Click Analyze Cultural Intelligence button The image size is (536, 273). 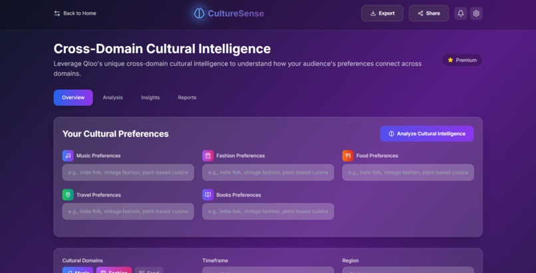[427, 134]
